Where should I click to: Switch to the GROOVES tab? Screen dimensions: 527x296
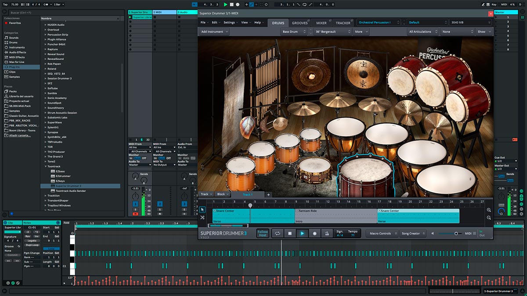coord(300,23)
